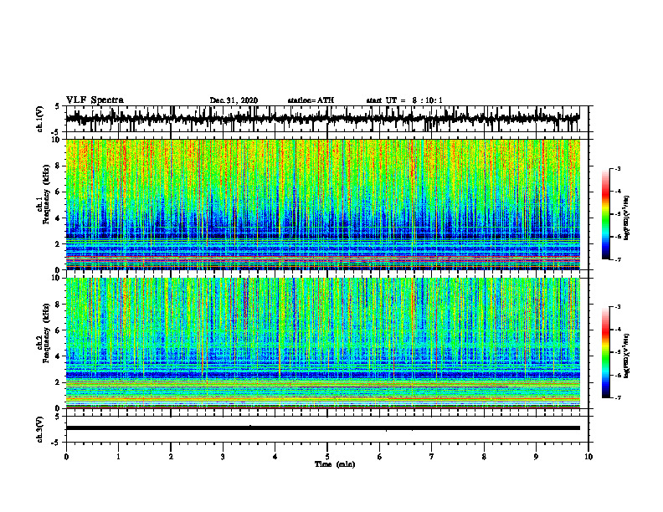Click the ch.1(V) axis label
Screen dimensions: 663x512
(x=40, y=118)
